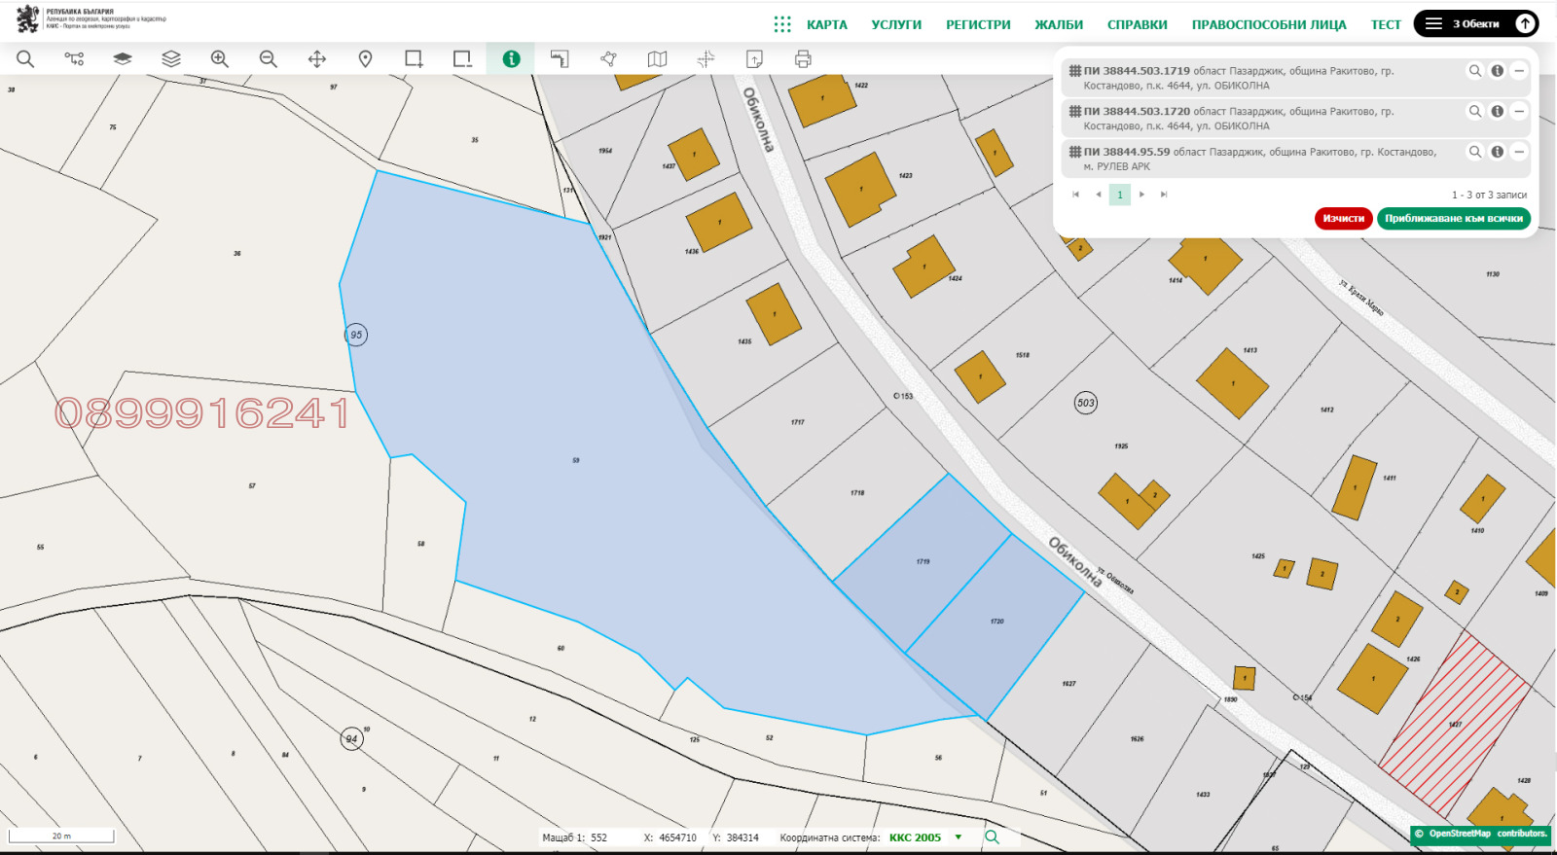The width and height of the screenshot is (1557, 855).
Task: Select the zoom out tool
Action: point(269,59)
